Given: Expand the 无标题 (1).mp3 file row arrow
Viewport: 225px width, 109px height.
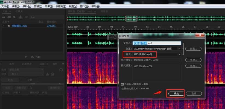Looking at the screenshot, I should tap(3, 26).
